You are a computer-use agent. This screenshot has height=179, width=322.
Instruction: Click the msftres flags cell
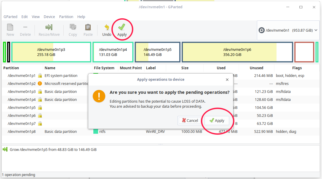pyautogui.click(x=282, y=83)
